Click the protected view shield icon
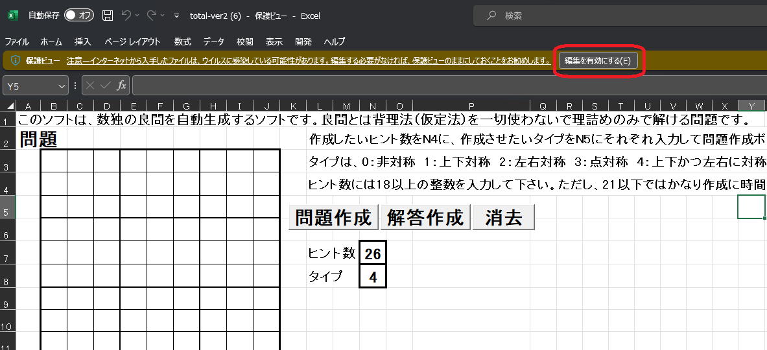The height and width of the screenshot is (350, 767). point(16,61)
